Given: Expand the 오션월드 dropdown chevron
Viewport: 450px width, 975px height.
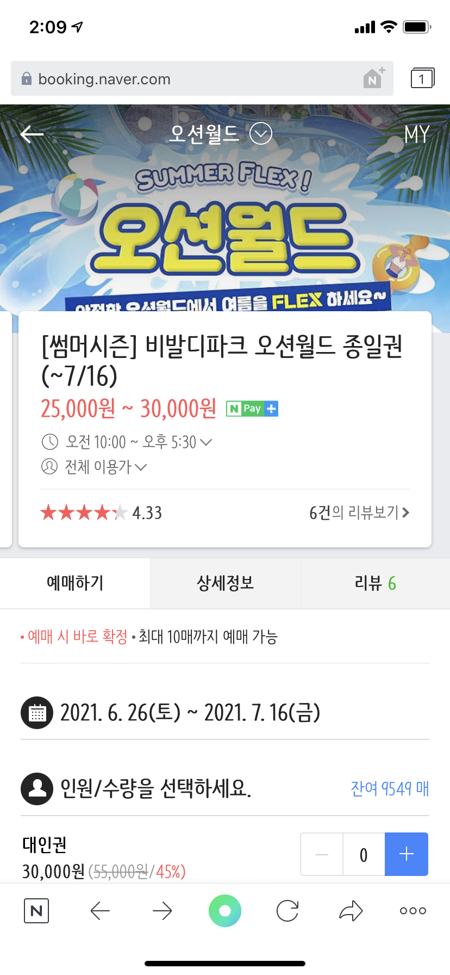Looking at the screenshot, I should pyautogui.click(x=261, y=133).
